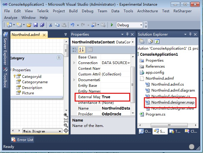Viewport: 203px width, 153px height.
Task: Open the Architecture menu
Action: [x=147, y=11]
